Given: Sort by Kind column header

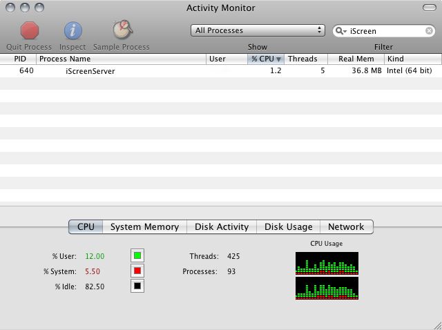Looking at the screenshot, I should coord(413,59).
